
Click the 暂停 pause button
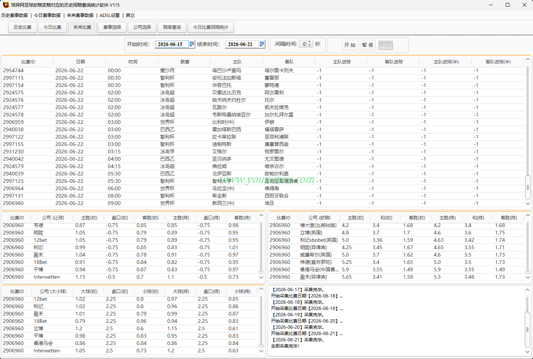368,45
